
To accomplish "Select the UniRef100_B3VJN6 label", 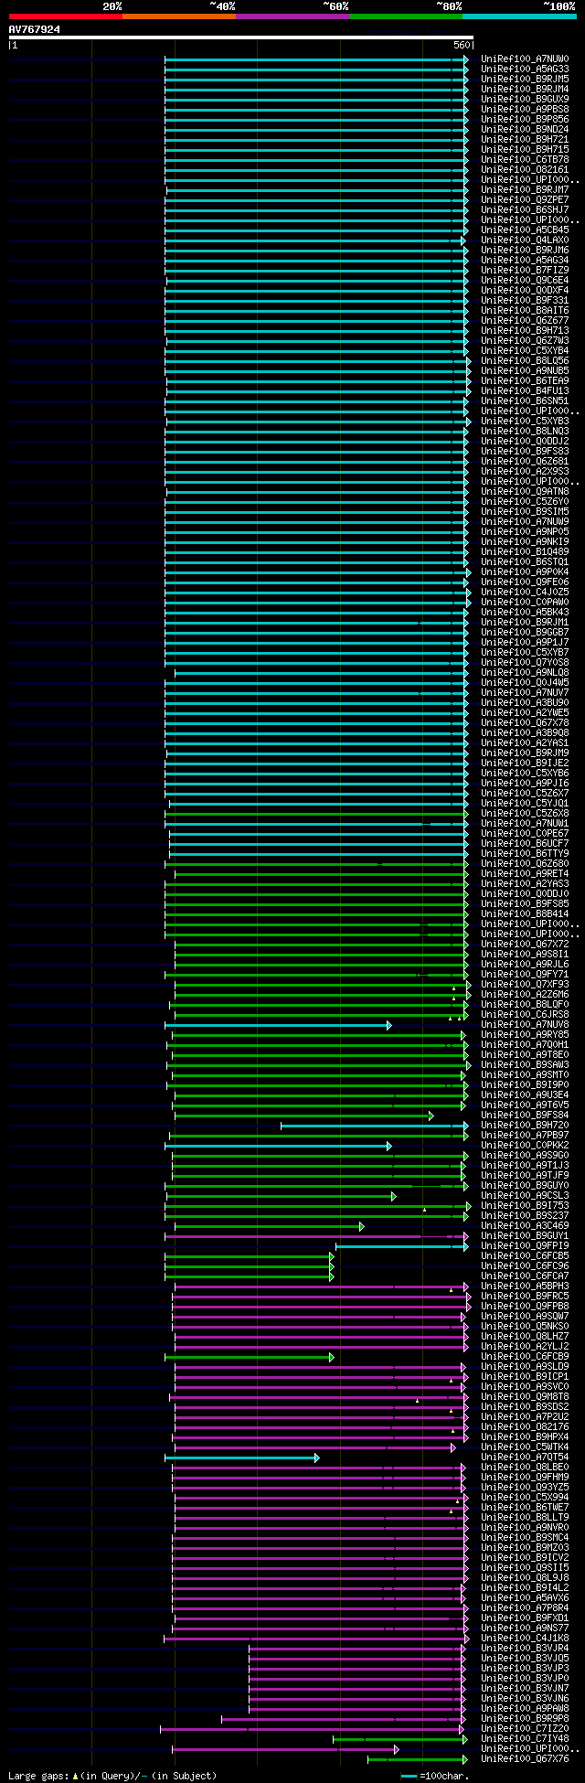I will [x=525, y=1698].
